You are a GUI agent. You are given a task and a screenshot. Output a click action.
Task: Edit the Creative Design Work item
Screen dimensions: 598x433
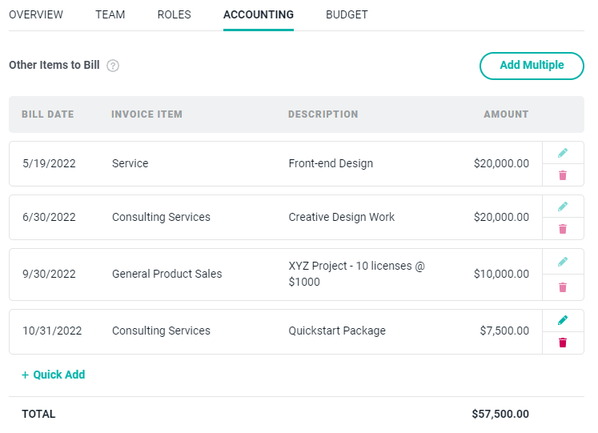563,206
